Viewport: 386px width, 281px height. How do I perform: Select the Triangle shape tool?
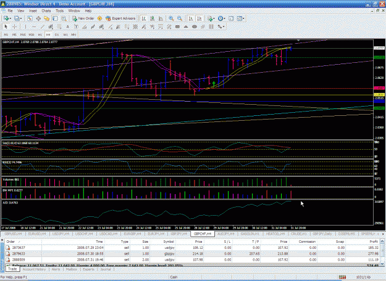pyautogui.click(x=186, y=26)
